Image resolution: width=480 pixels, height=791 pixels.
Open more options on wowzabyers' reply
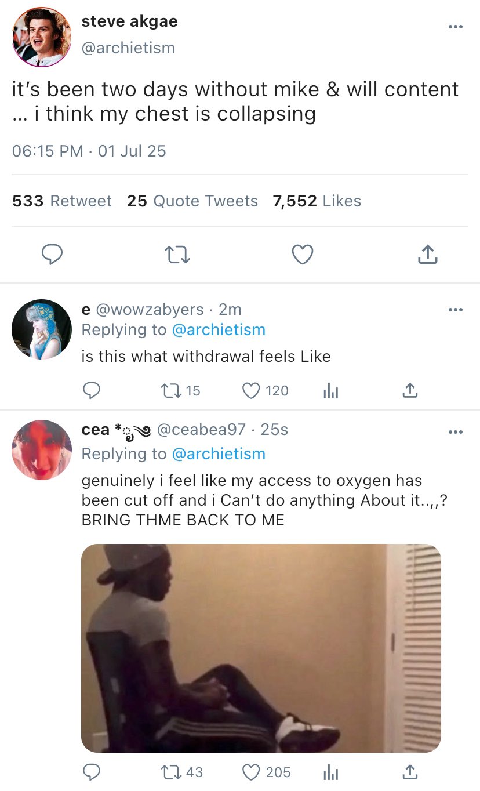point(456,310)
